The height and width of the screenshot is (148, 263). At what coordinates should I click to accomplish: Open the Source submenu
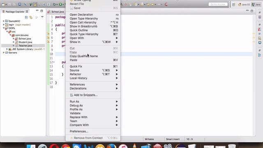(x=93, y=70)
